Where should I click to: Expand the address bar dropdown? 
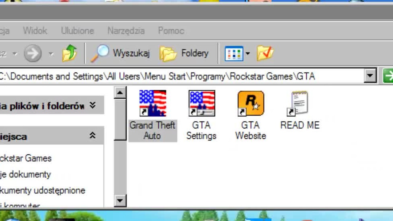(370, 76)
